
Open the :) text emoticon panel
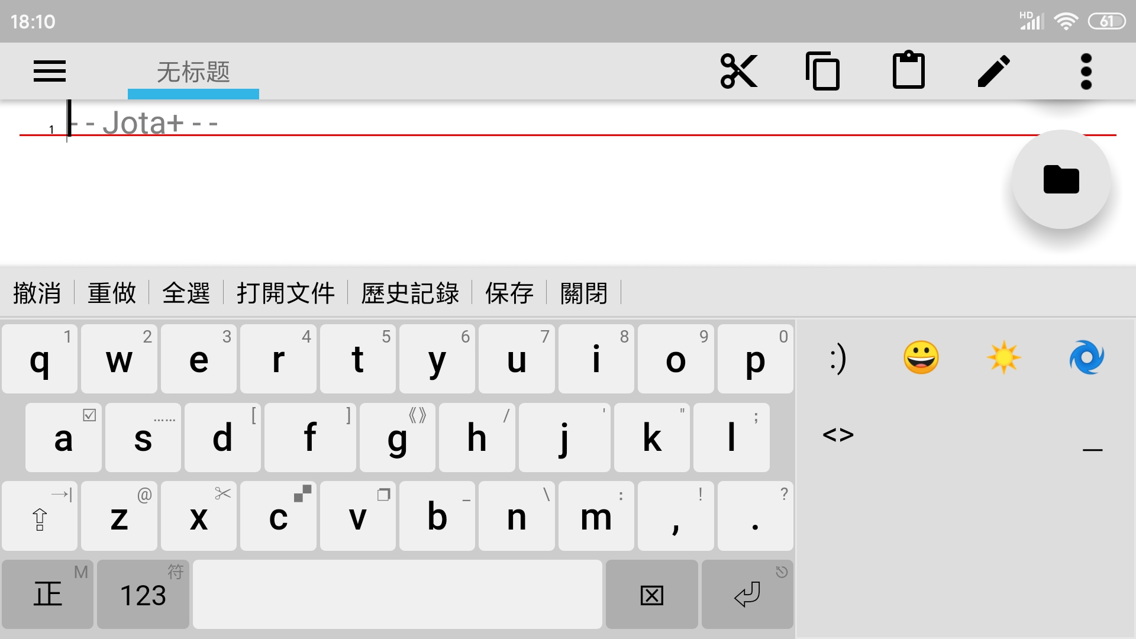coord(838,358)
